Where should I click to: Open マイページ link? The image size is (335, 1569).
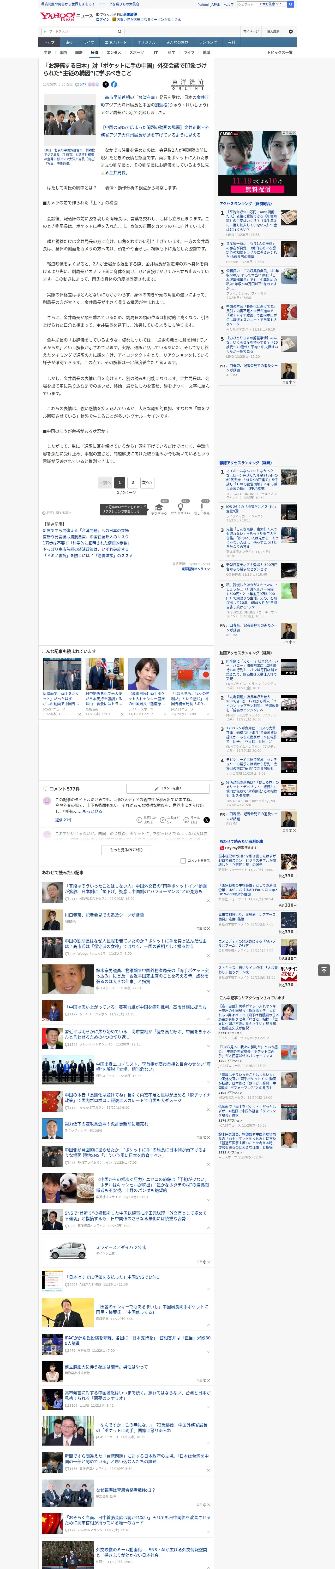coord(251,31)
